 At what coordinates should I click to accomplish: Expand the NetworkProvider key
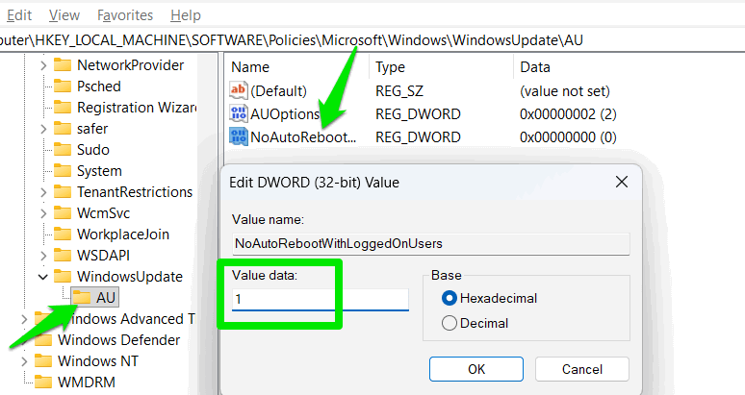click(x=43, y=65)
